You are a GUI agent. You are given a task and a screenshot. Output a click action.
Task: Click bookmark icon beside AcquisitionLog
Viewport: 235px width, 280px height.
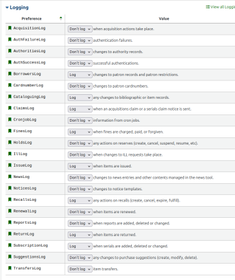click(x=10, y=28)
